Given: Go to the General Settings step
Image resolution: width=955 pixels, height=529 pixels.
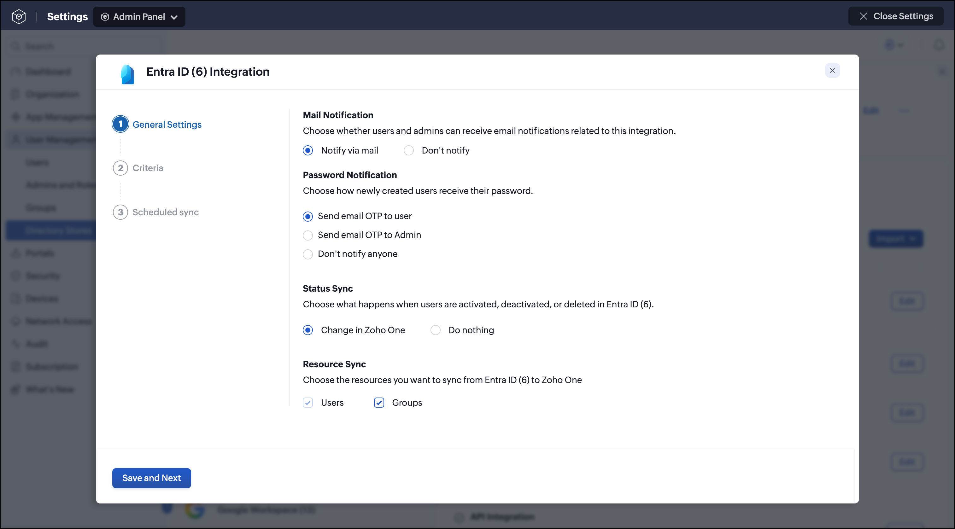Looking at the screenshot, I should tap(157, 125).
